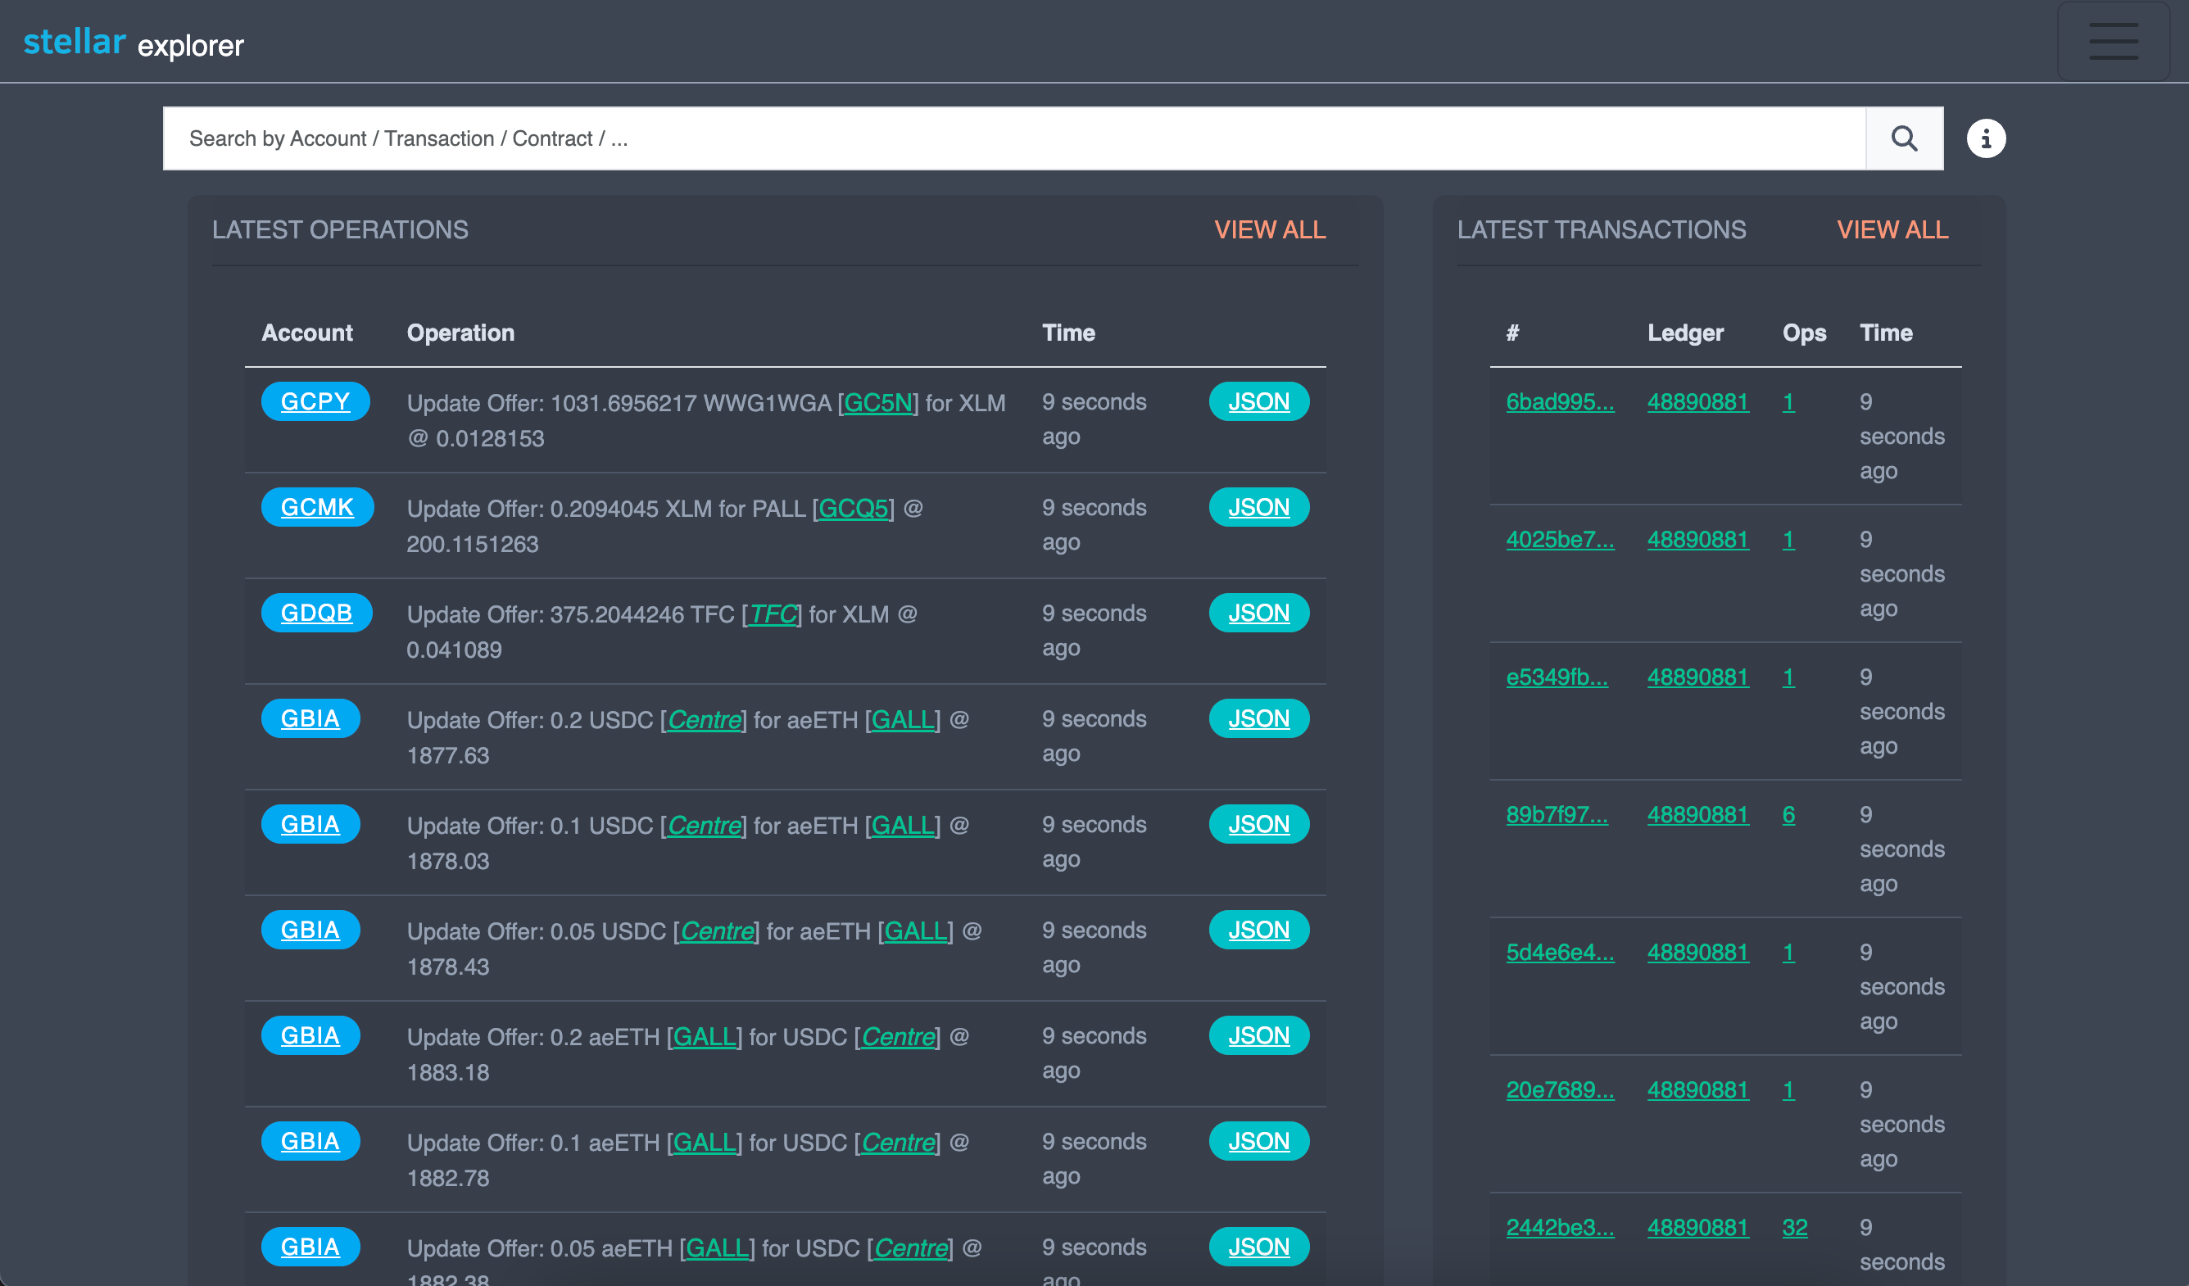Screen dimensions: 2189x1286
Task: Open the info icon beside search
Action: [x=1985, y=139]
